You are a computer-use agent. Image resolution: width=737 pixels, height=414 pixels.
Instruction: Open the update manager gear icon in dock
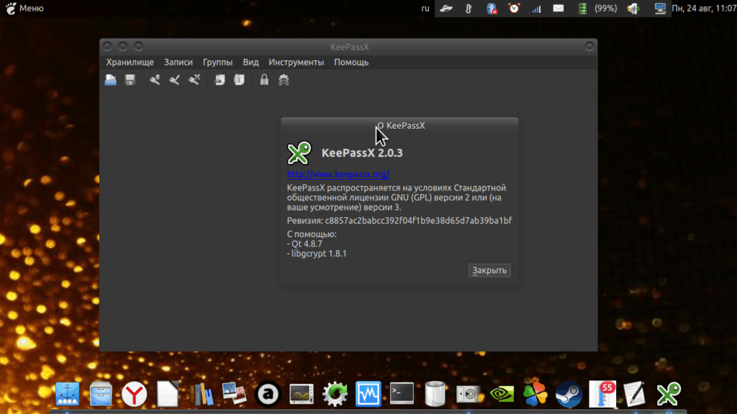point(335,394)
